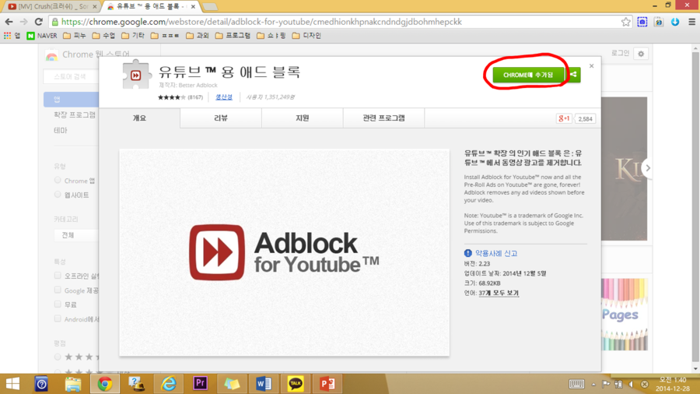
Task: Close the extension detail dialog
Action: pyautogui.click(x=592, y=66)
